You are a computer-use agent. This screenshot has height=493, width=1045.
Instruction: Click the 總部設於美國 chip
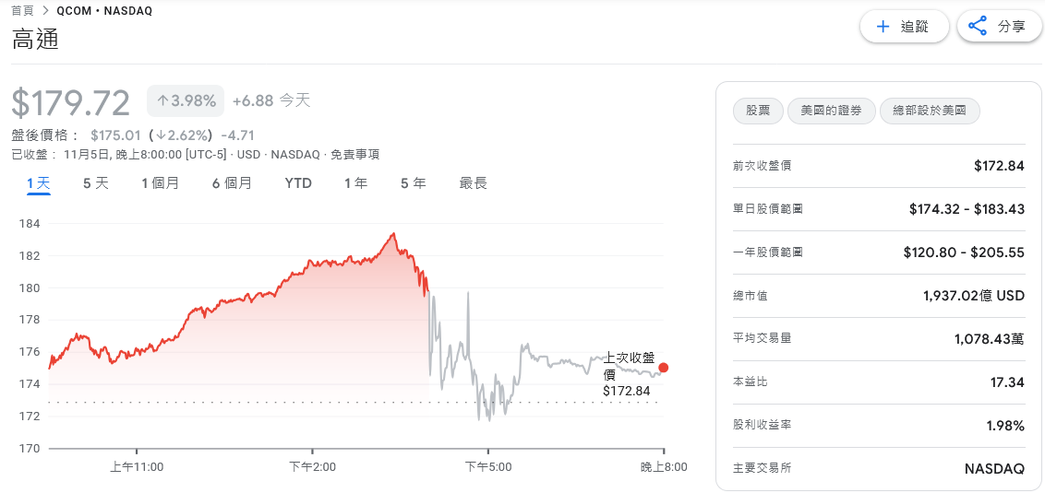pos(930,112)
